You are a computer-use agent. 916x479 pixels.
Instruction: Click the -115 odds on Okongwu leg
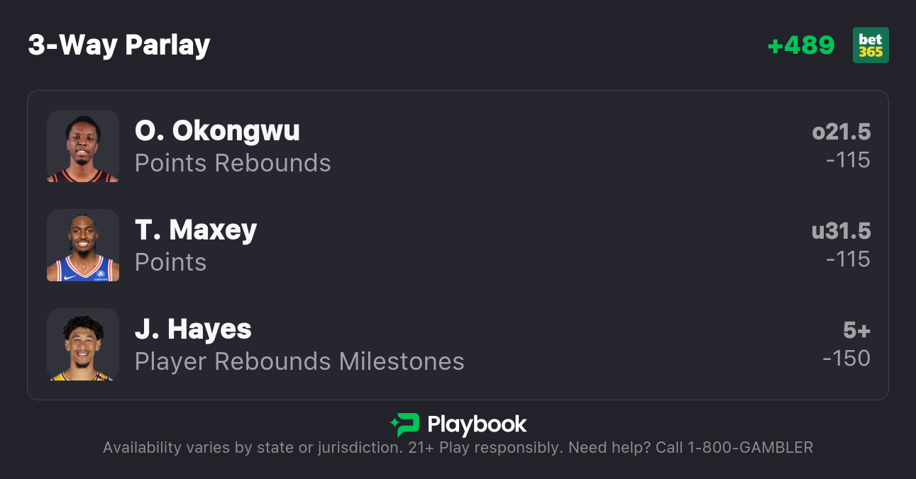848,160
